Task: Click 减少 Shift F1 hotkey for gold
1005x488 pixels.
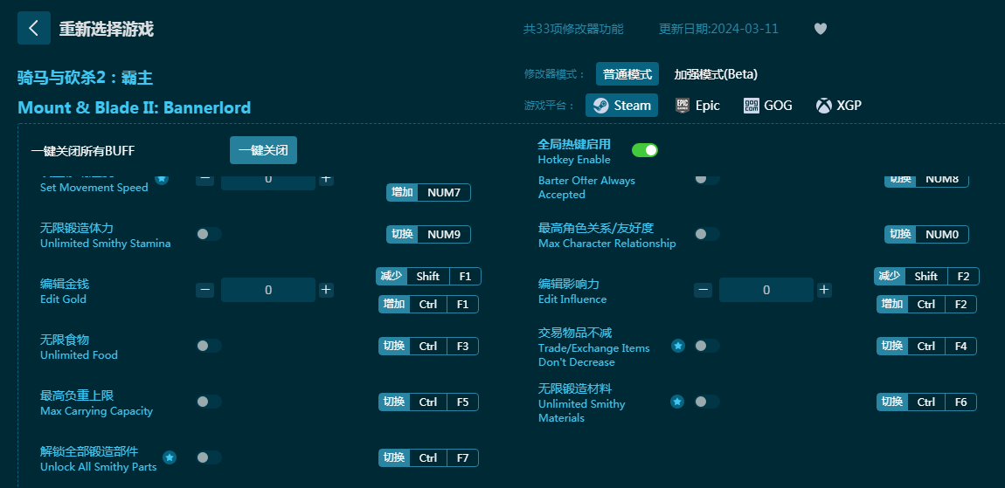Action: point(428,276)
